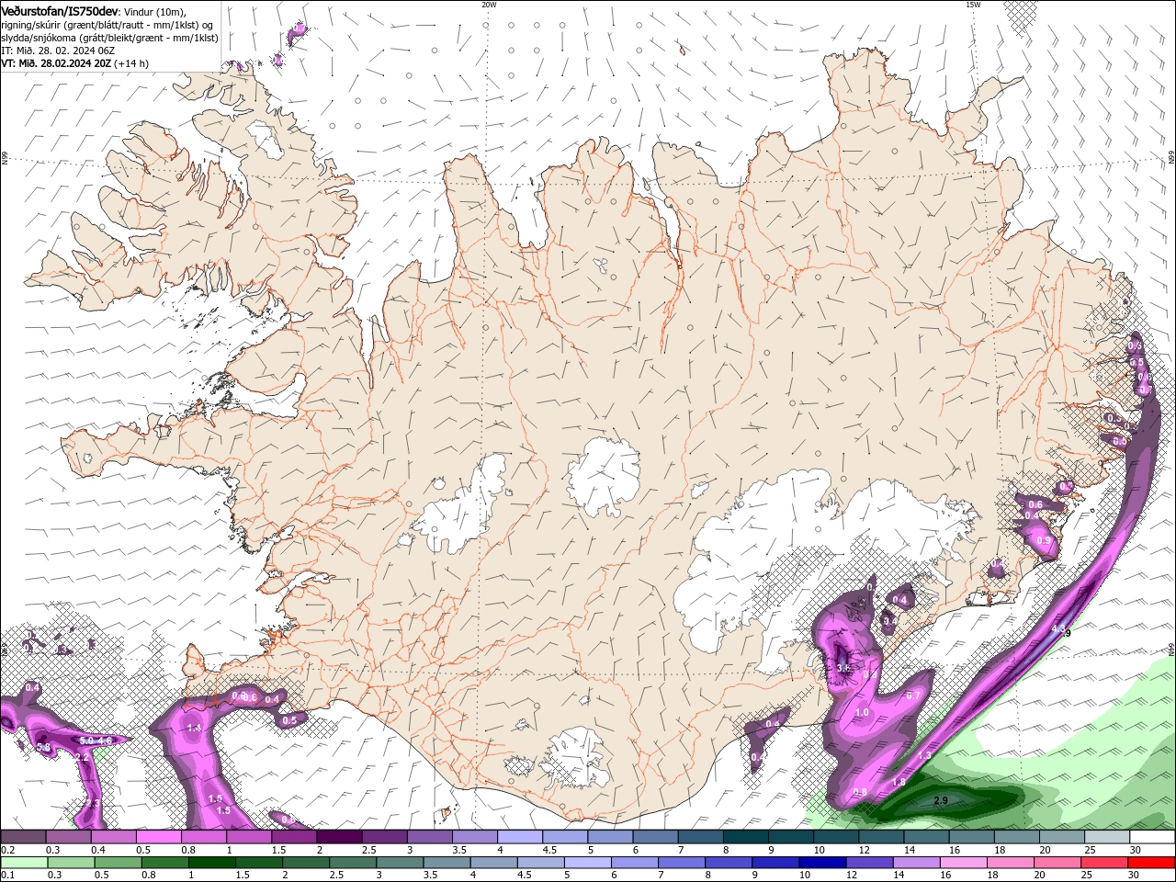This screenshot has width=1176, height=882.
Task: Click the '1.8' precipitation value on the map
Action: point(899,782)
